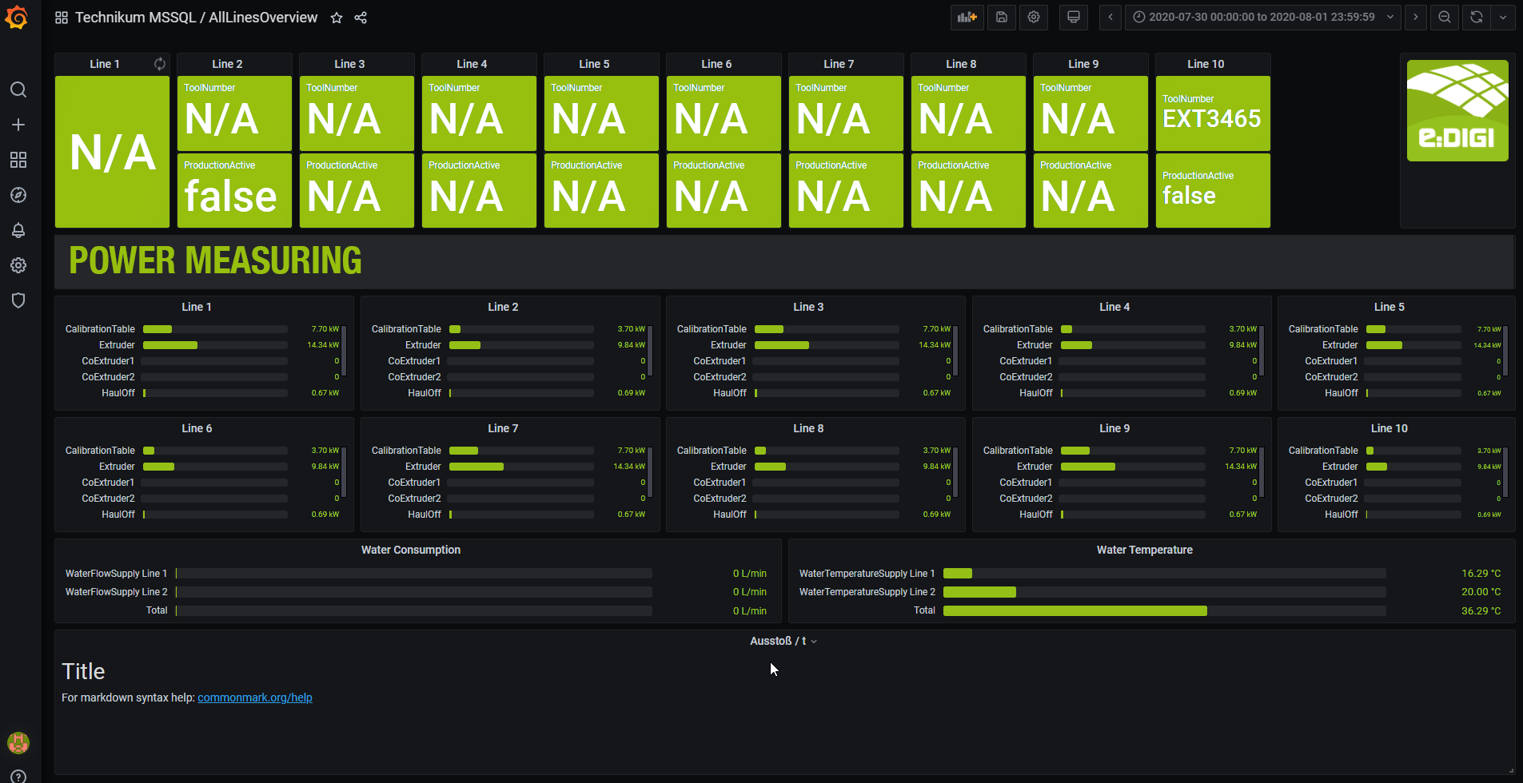Image resolution: width=1523 pixels, height=783 pixels.
Task: Open the time range picker dropdown
Action: point(1262,17)
